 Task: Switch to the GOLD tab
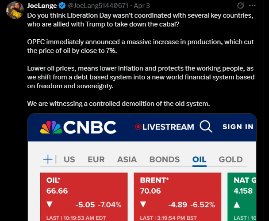(231, 160)
